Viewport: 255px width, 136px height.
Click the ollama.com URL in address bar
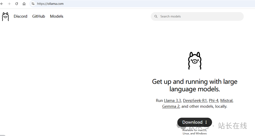50,4
